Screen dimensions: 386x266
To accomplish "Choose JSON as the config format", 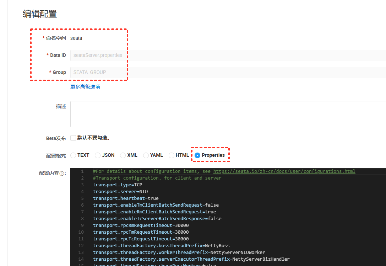I will pos(98,155).
